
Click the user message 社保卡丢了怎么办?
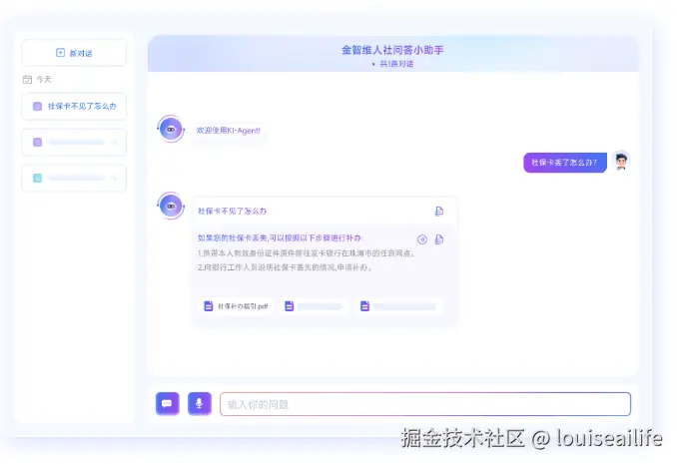[x=565, y=163]
